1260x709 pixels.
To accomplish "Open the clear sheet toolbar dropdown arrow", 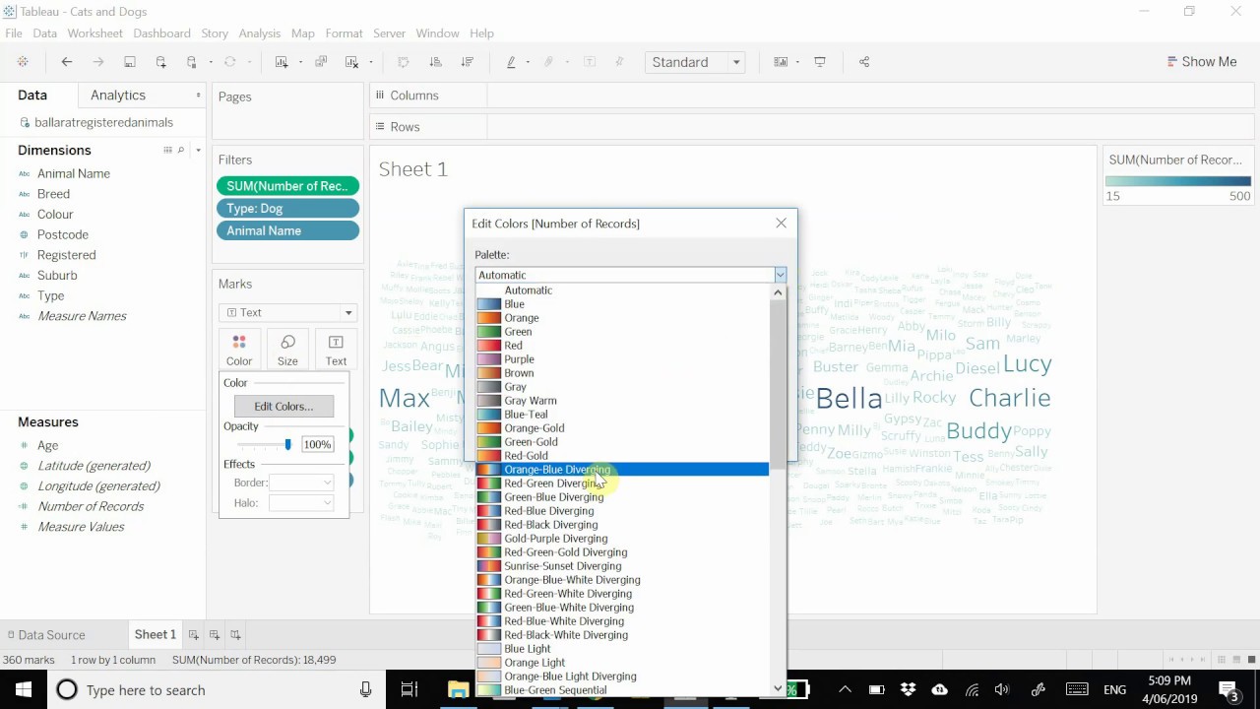I will (370, 62).
